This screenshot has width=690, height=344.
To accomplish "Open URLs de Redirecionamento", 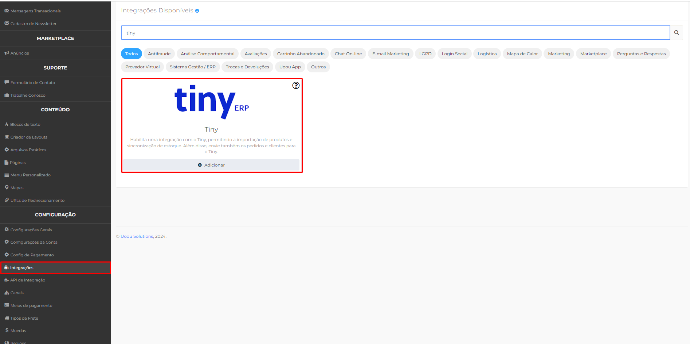I will click(55, 200).
